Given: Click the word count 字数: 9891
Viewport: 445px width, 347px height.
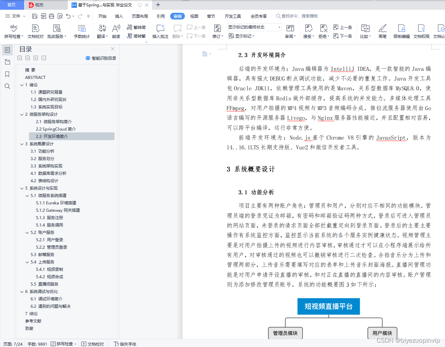Looking at the screenshot, I should pos(37,344).
